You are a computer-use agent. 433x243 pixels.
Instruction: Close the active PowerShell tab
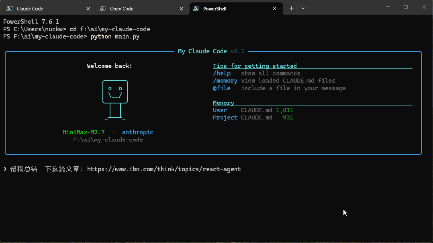275,8
